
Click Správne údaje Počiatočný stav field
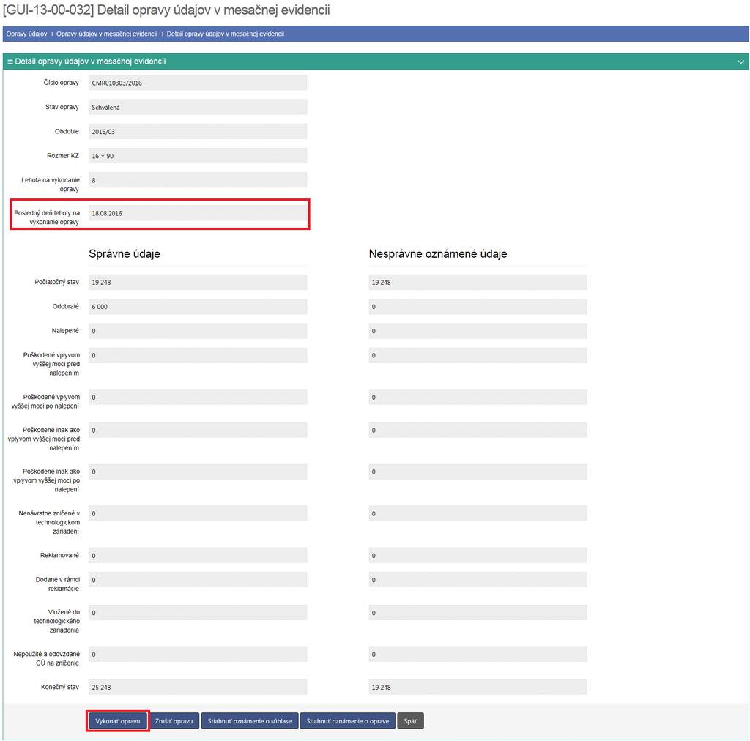tap(198, 282)
